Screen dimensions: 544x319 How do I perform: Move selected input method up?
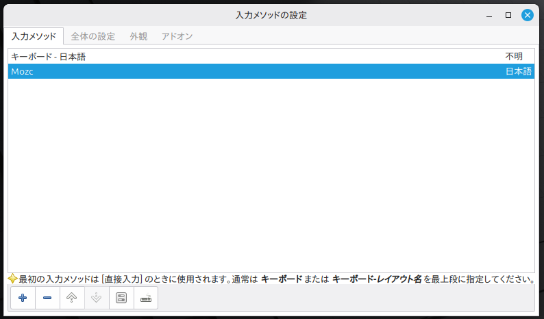tap(72, 298)
